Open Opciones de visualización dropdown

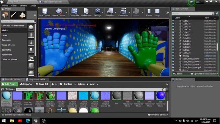(x=204, y=74)
